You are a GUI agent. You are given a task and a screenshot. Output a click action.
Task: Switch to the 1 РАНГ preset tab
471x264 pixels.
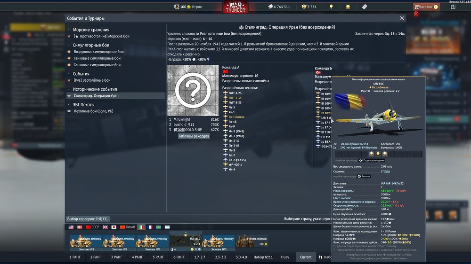(x=75, y=257)
